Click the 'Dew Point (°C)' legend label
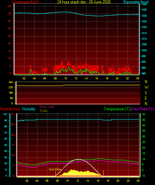 click(143, 109)
